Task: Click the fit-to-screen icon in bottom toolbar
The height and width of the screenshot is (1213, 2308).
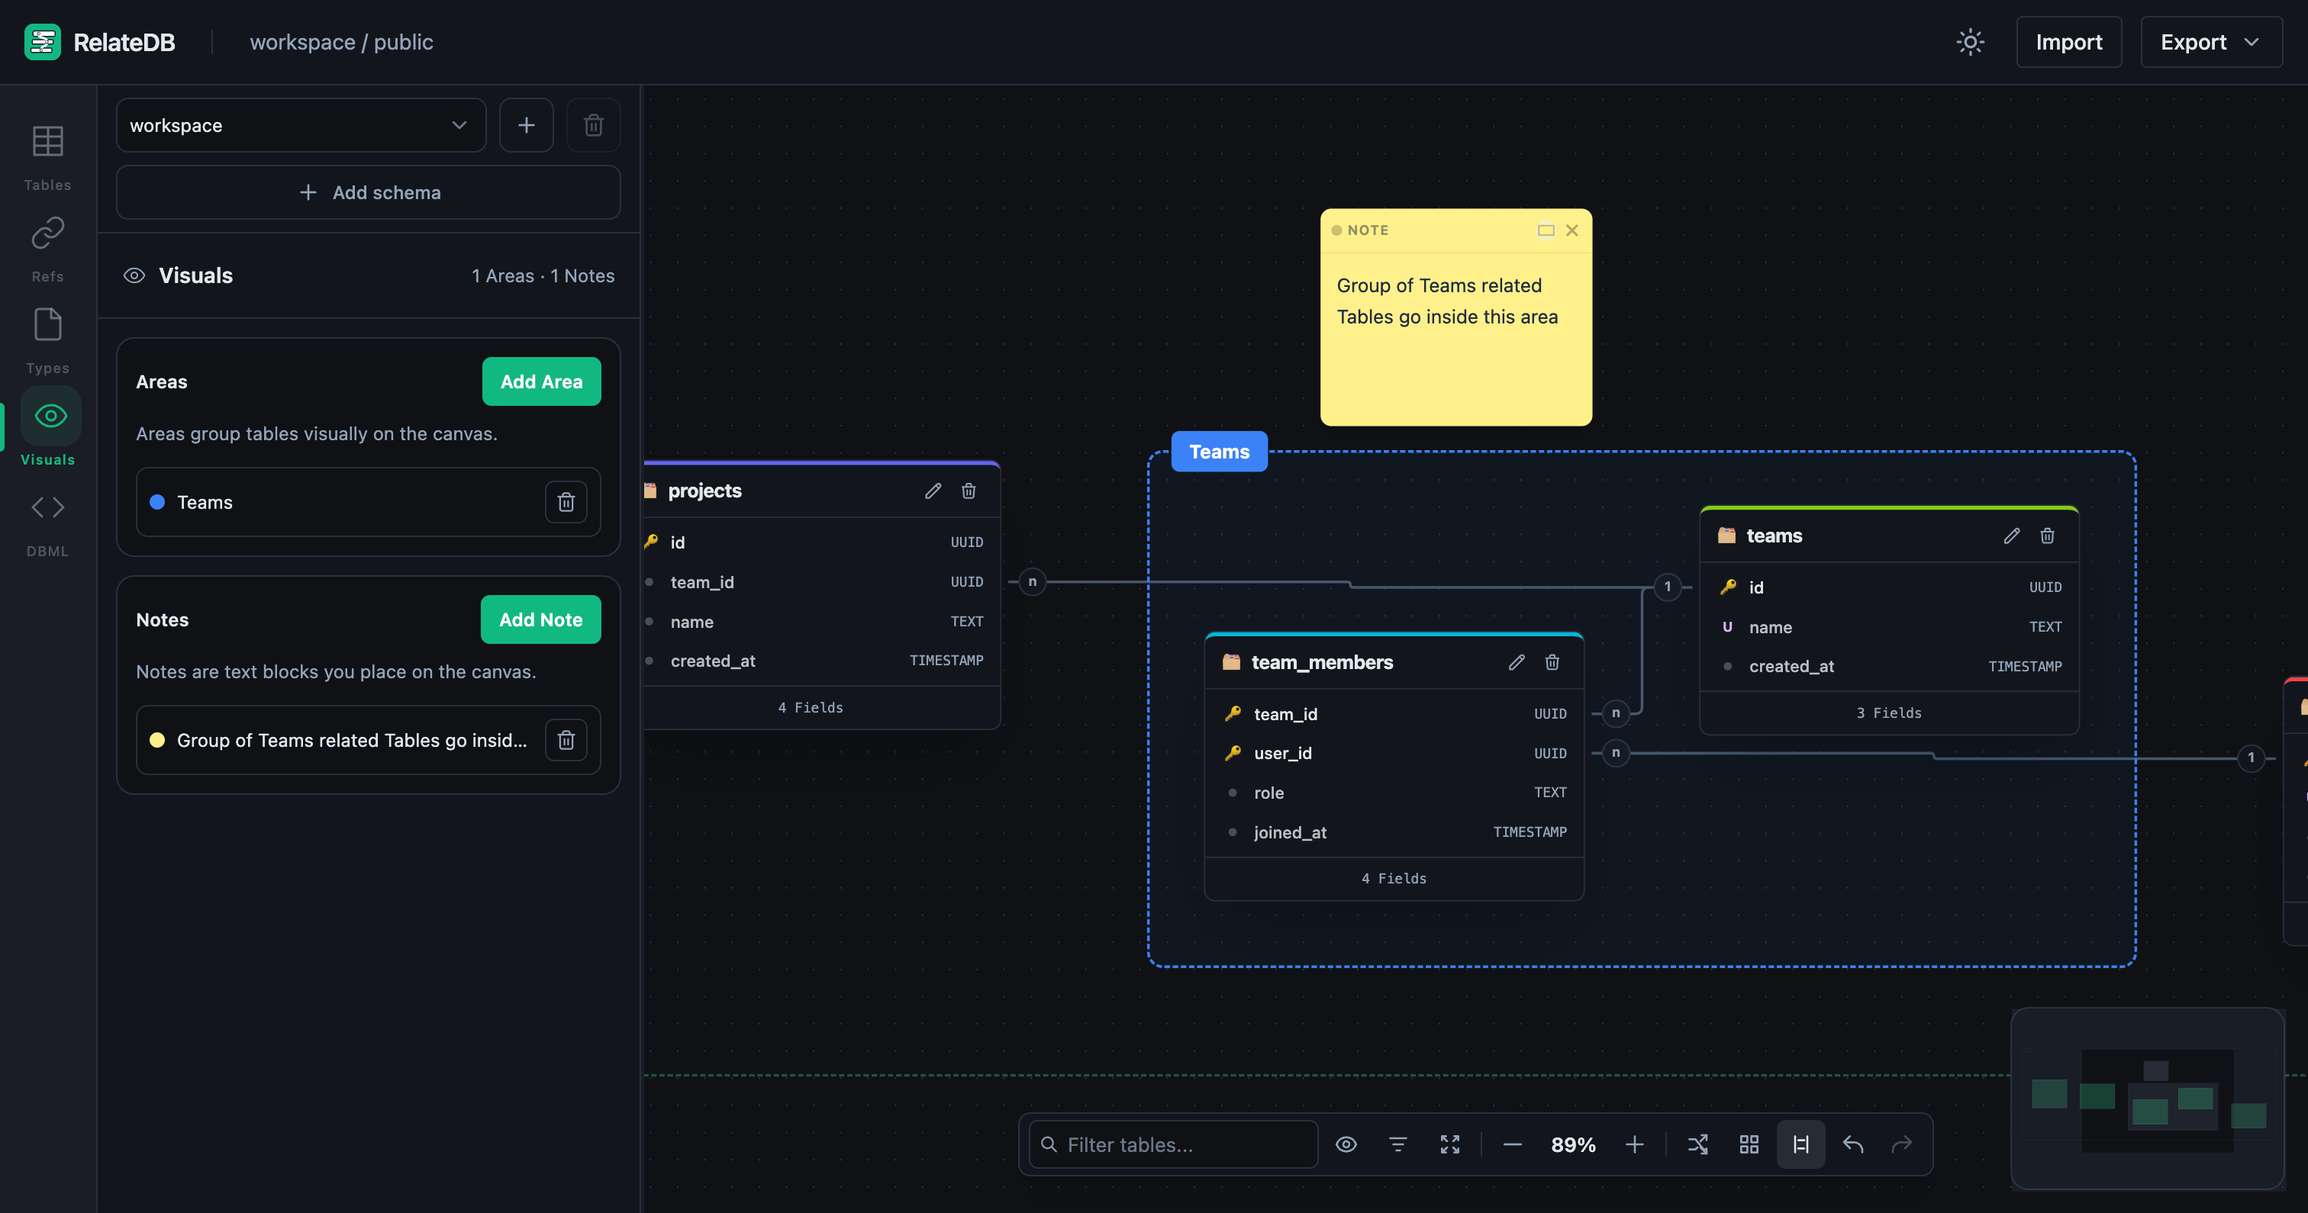Action: click(x=1451, y=1144)
